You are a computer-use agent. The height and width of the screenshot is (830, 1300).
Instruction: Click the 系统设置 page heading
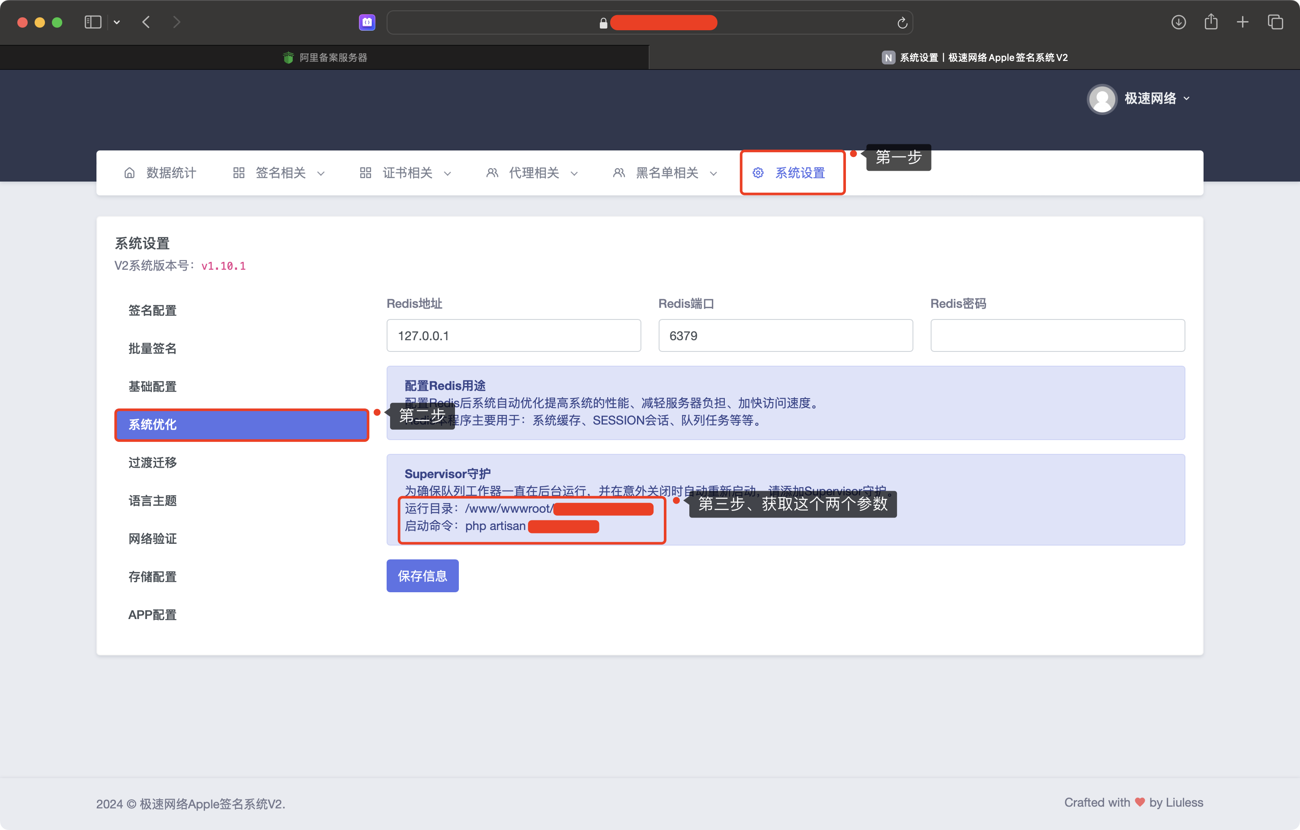click(142, 243)
